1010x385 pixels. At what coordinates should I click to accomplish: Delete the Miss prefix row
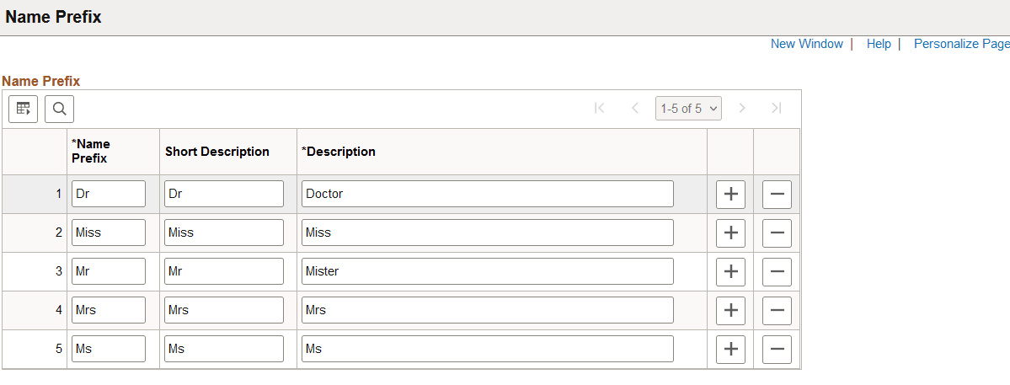click(777, 233)
